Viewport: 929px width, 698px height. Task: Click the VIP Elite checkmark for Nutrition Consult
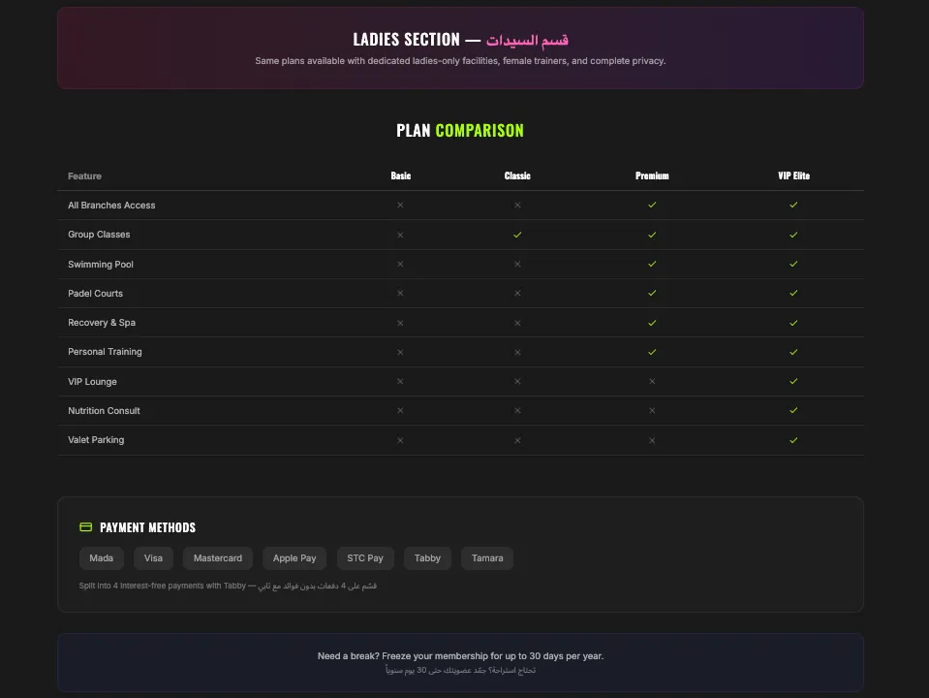tap(793, 410)
